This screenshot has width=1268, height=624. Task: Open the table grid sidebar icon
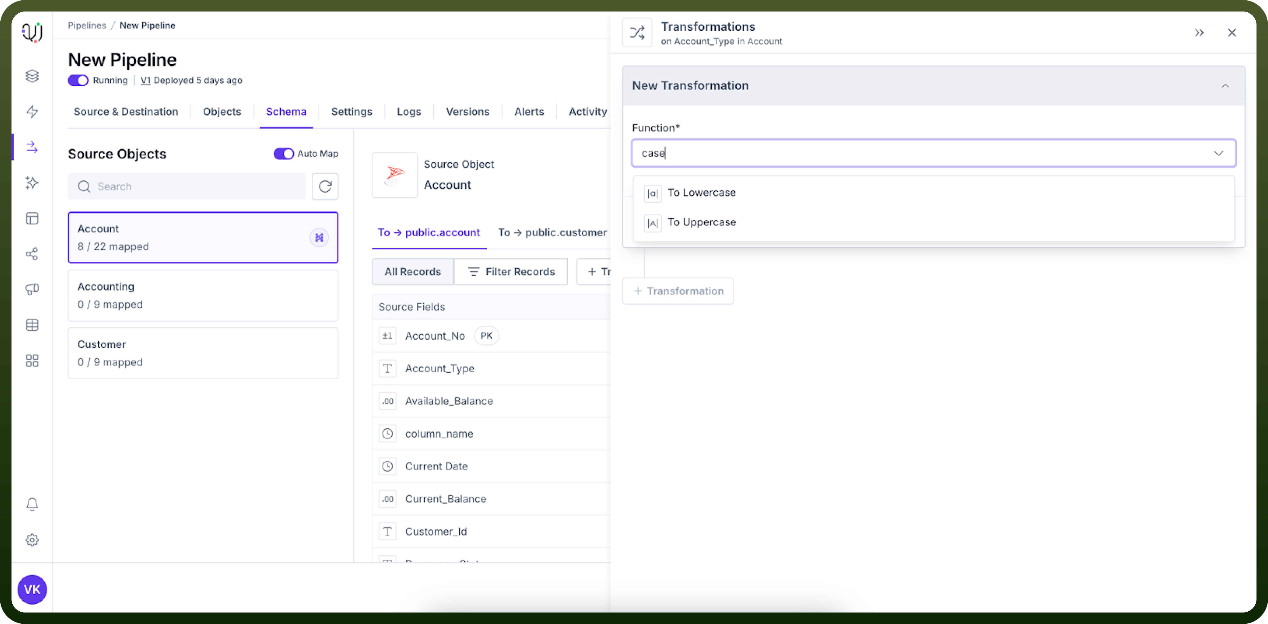point(32,325)
